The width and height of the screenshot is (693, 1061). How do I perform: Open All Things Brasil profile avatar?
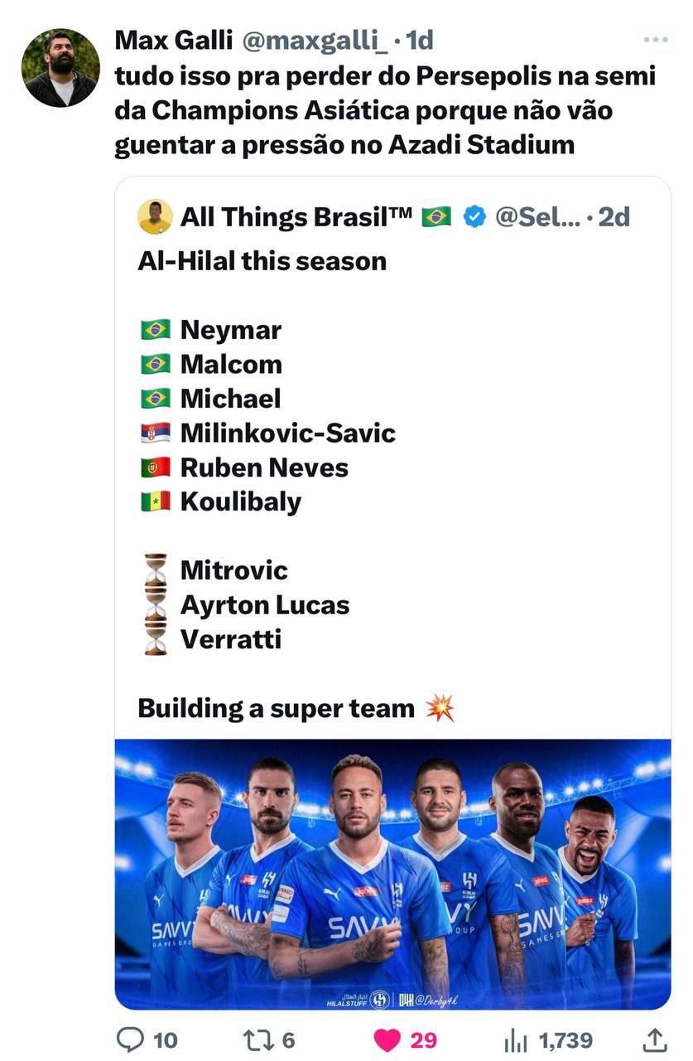coord(155,216)
